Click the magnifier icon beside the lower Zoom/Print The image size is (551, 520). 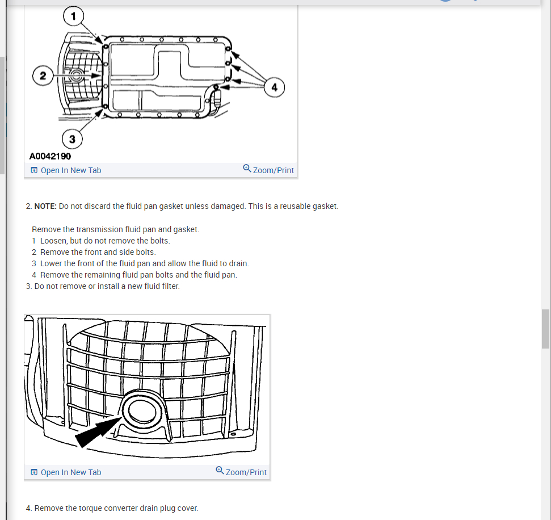point(220,471)
